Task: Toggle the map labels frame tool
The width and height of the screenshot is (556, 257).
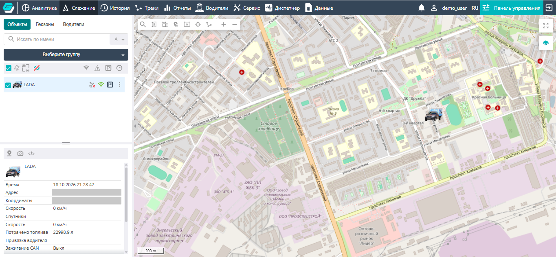Action: (x=187, y=24)
